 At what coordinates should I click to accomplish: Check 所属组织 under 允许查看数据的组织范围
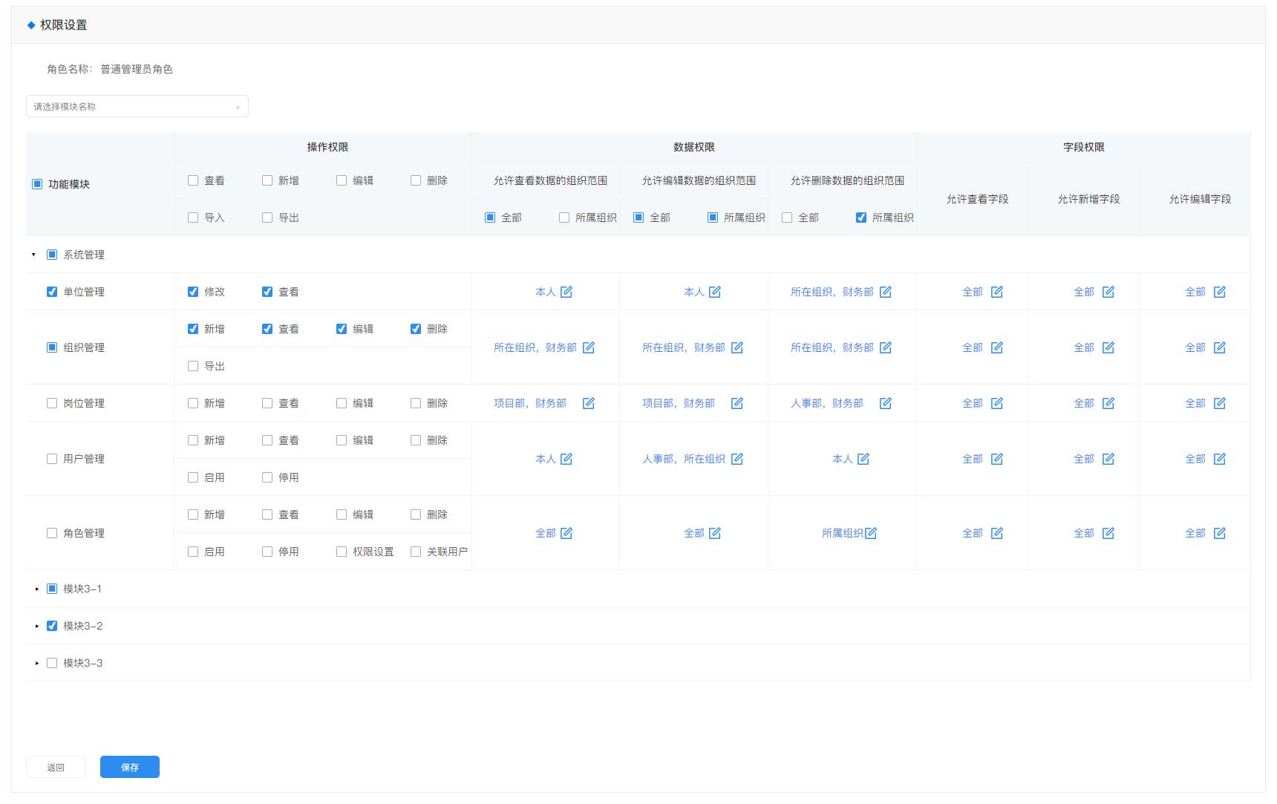tap(564, 218)
